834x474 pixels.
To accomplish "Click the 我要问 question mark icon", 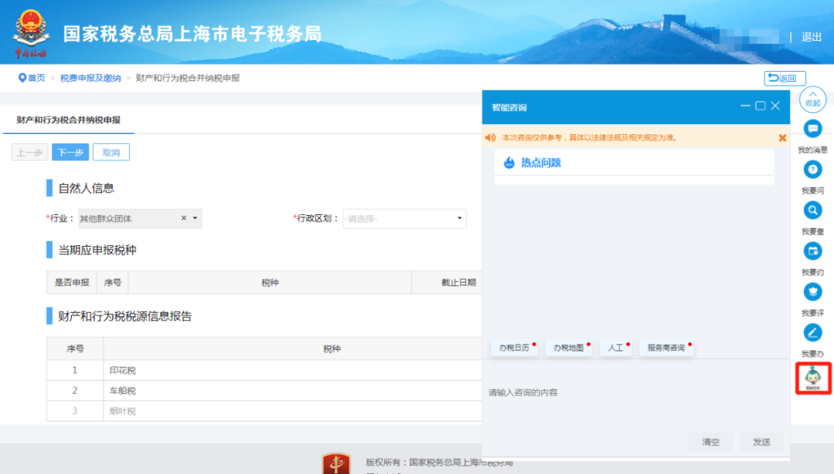I will coord(812,170).
